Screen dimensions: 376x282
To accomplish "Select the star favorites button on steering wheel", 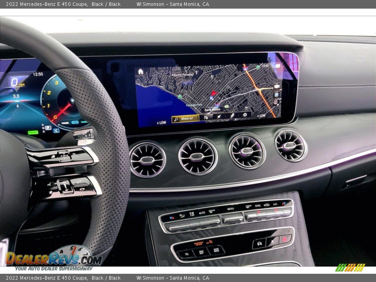I will click(x=51, y=192).
